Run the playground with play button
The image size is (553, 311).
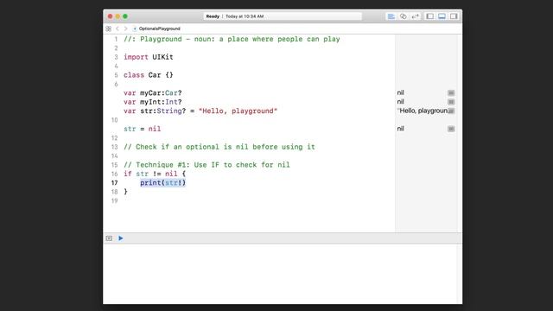pyautogui.click(x=121, y=238)
